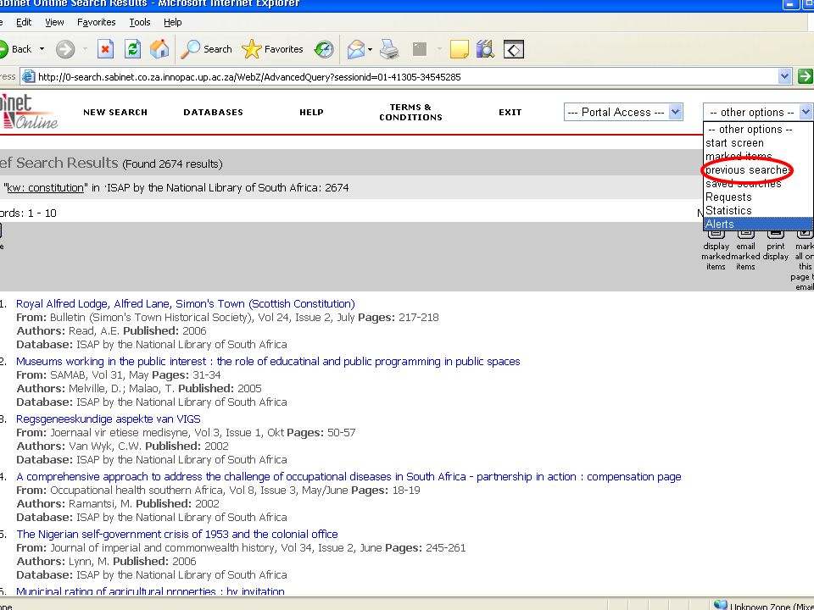814x610 pixels.
Task: Click the EXIT navigation link
Action: click(510, 112)
